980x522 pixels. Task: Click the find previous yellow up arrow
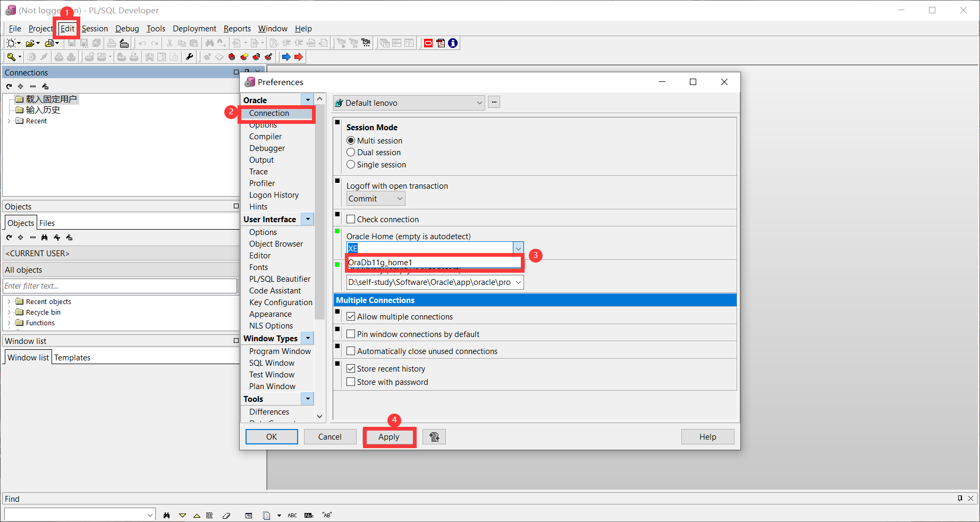pos(197,515)
